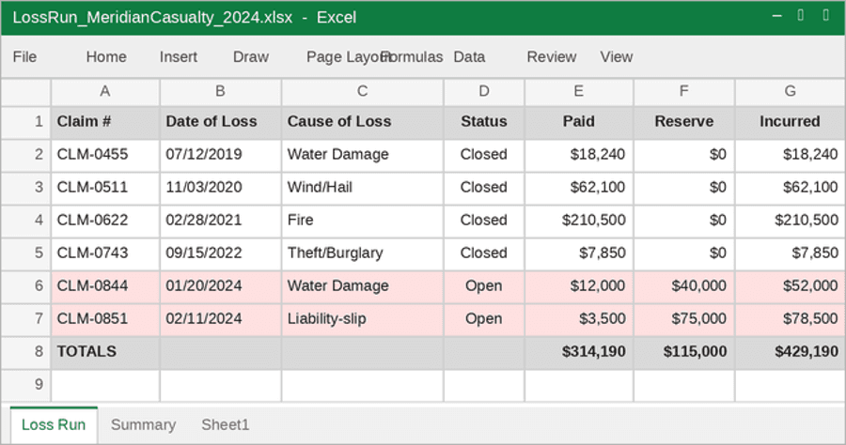Select date cell 09/15/2022
Image resolution: width=846 pixels, height=445 pixels.
[220, 253]
